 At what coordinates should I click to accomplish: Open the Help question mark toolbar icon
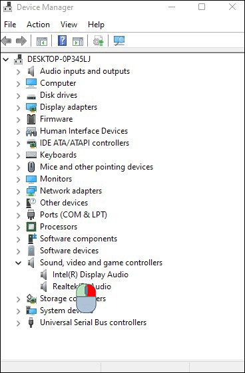(x=62, y=41)
